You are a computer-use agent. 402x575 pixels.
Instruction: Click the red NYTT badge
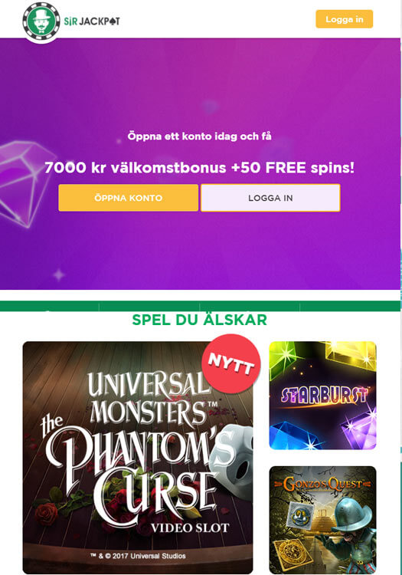tap(231, 363)
